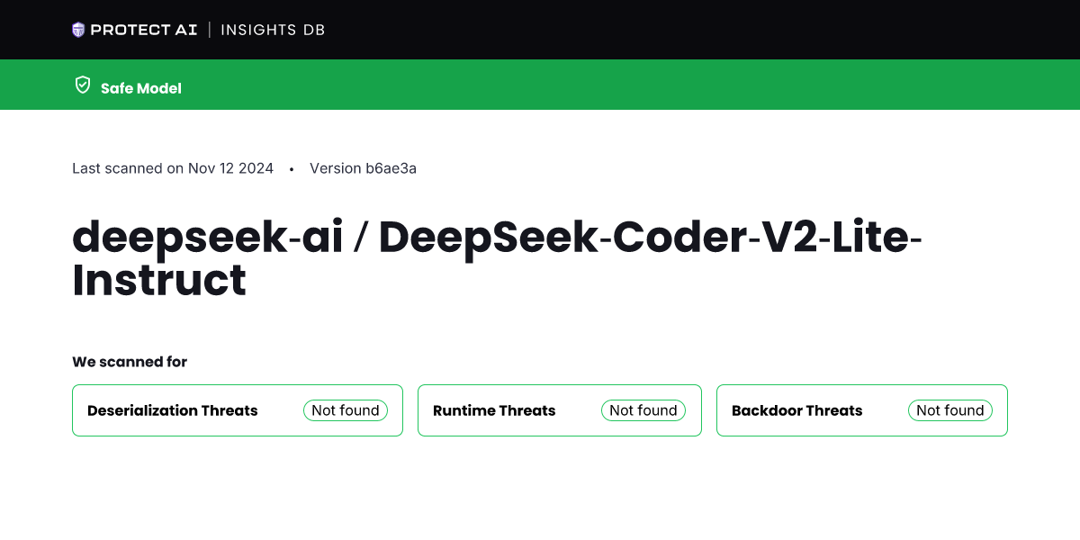Open the Deserialization Threats label

pyautogui.click(x=173, y=410)
